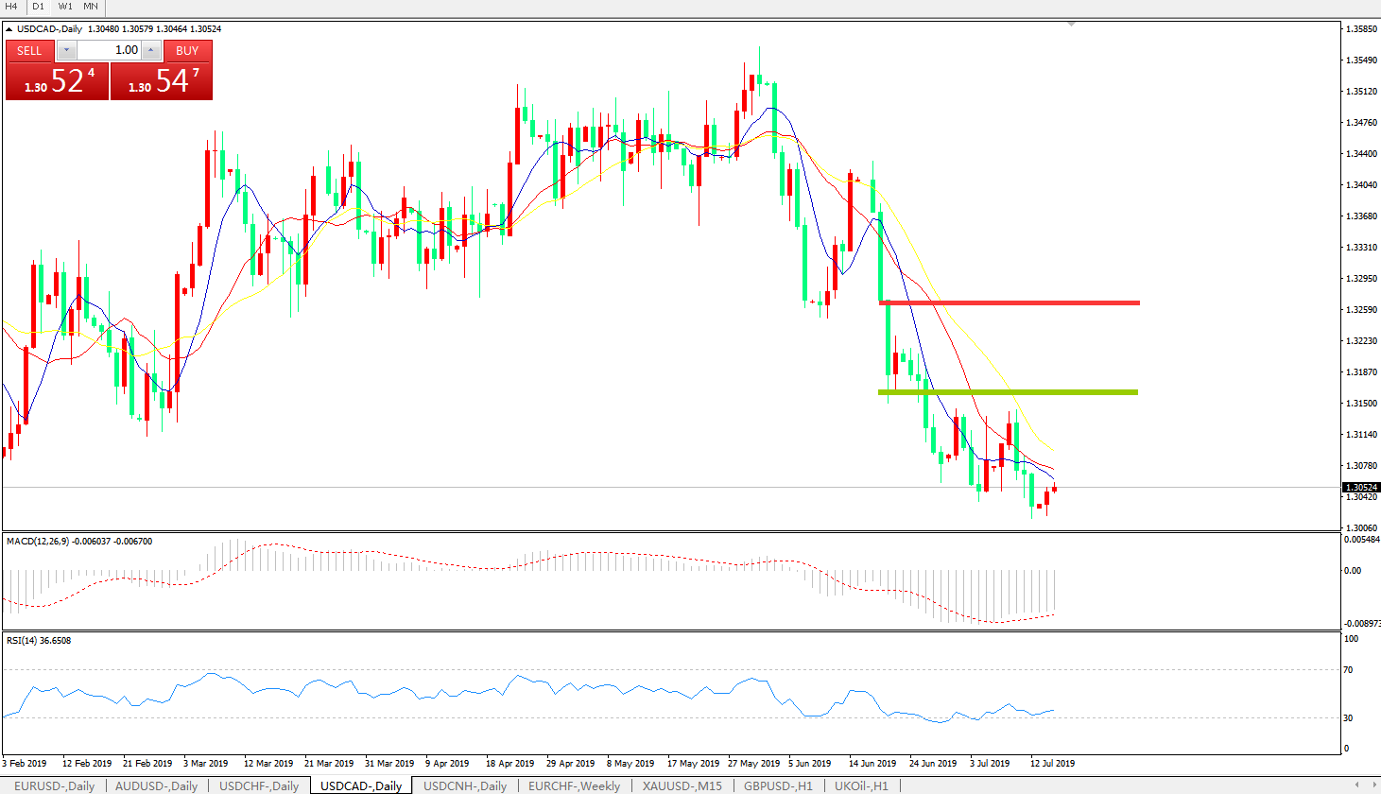Screen dimensions: 1381x794
Task: Open the EURUSD-,Daily chart tab
Action: (x=54, y=785)
